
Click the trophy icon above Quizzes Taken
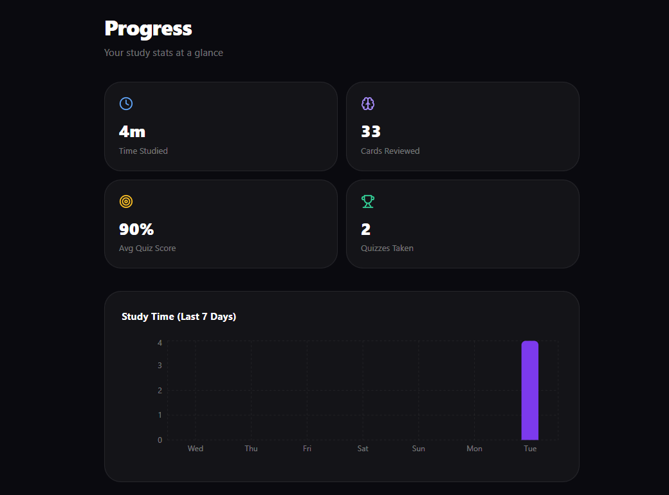(368, 201)
